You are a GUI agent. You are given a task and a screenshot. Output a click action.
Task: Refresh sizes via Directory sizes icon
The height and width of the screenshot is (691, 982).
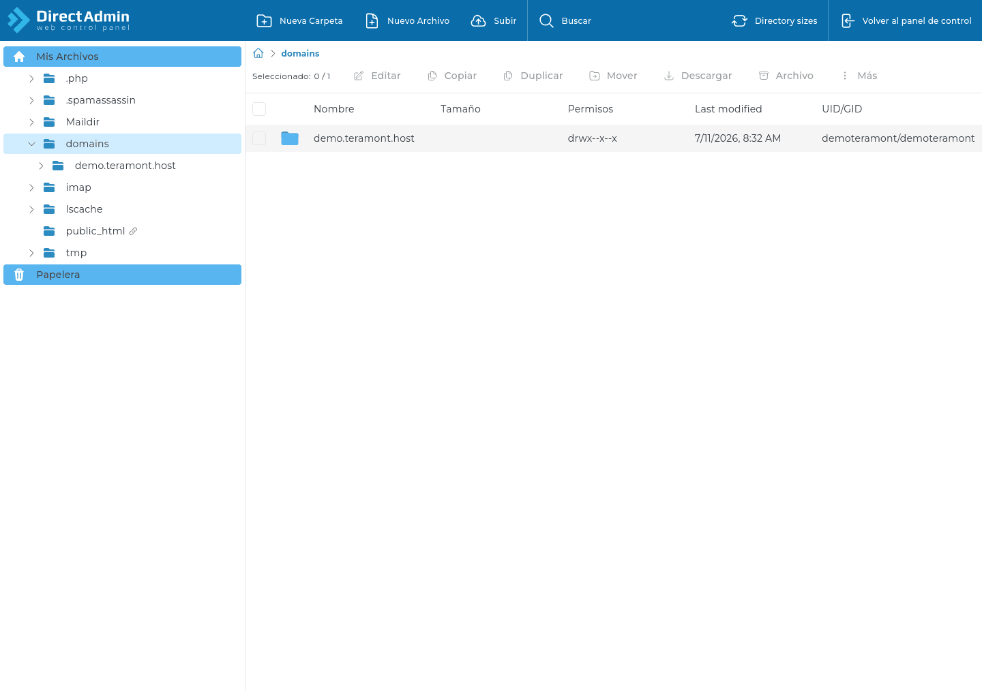click(739, 21)
